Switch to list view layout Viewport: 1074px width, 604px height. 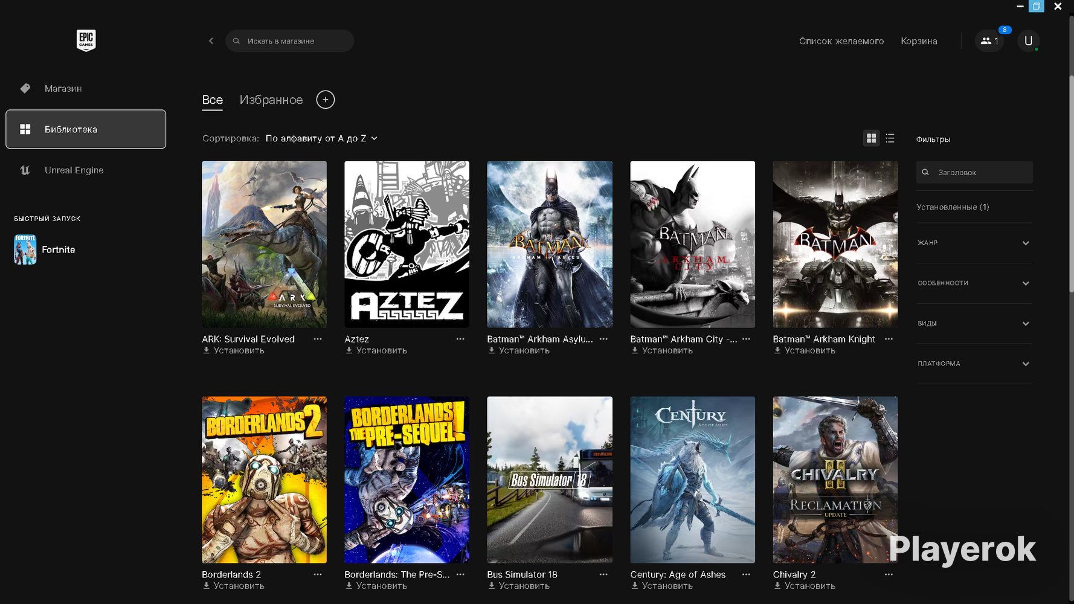point(890,138)
